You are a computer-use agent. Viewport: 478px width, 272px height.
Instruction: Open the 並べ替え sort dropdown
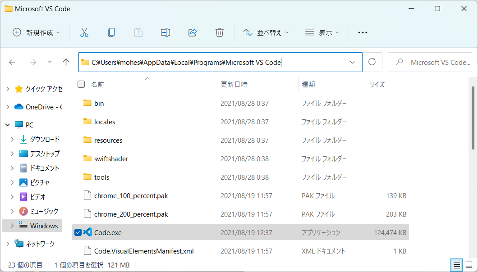point(266,32)
